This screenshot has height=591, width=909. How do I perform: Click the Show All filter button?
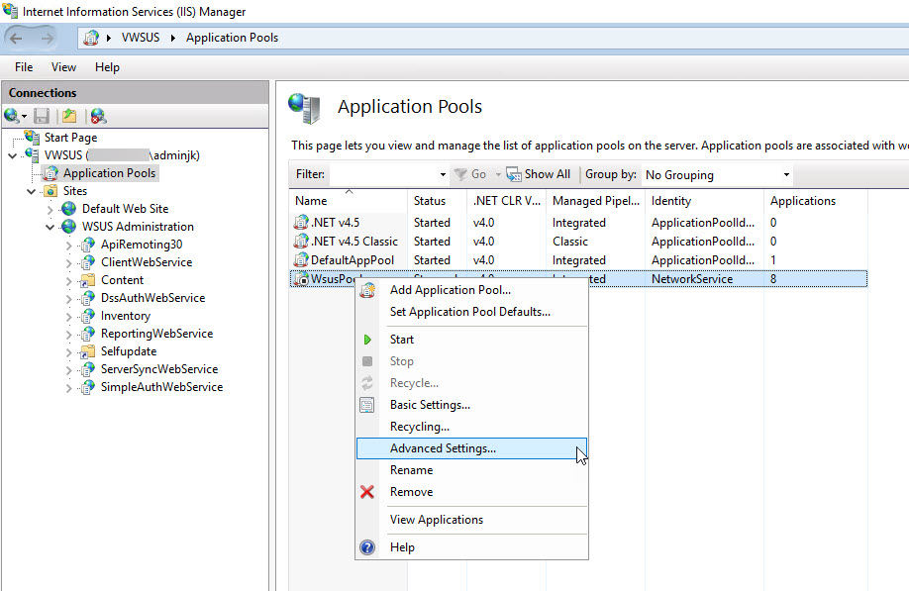tap(539, 174)
